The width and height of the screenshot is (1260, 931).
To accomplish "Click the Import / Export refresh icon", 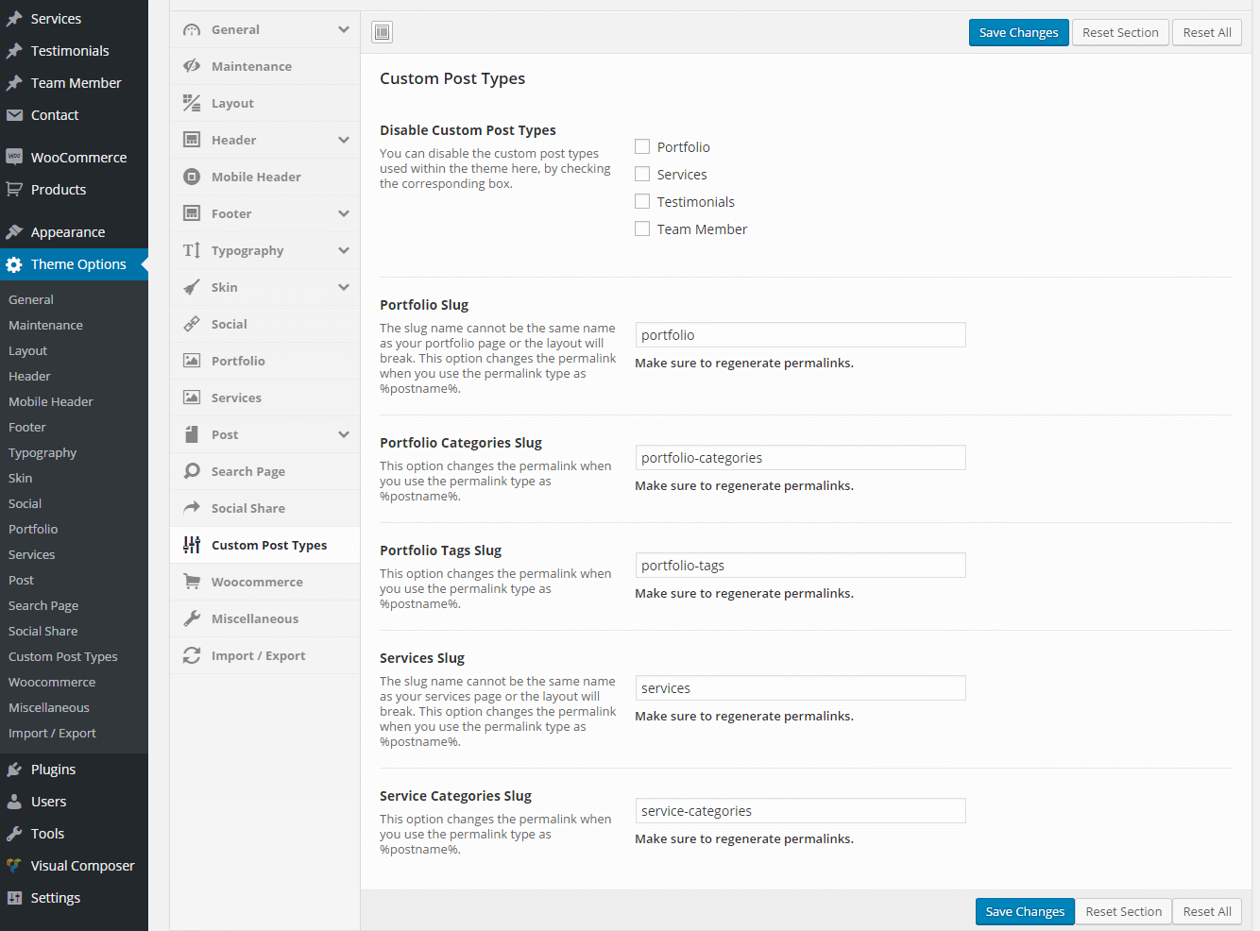I will (192, 655).
